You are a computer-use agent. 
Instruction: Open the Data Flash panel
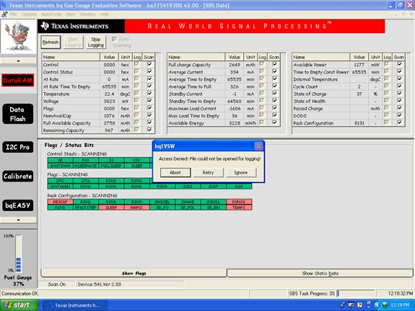tap(18, 114)
